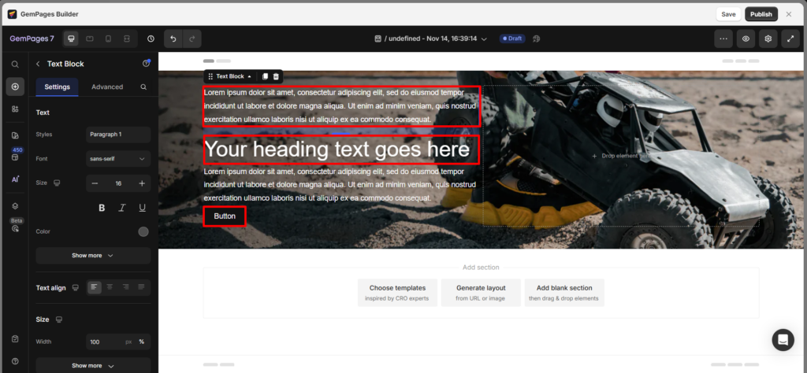Click the Publish button
807x373 pixels.
[x=761, y=14]
